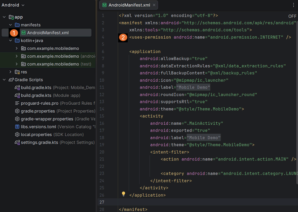298x212 pixels.
Task: Click the application label "Mobile Demo" on line 11
Action: pyautogui.click(x=193, y=87)
